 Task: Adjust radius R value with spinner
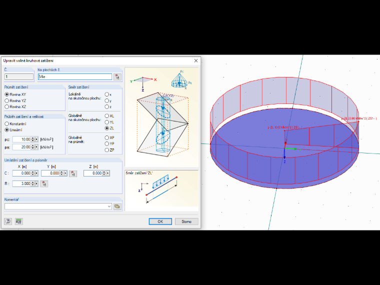tap(32, 183)
